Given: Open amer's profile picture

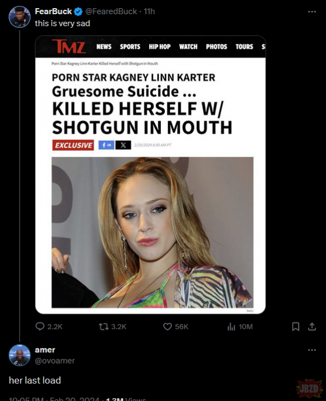Looking at the screenshot, I should tap(20, 355).
